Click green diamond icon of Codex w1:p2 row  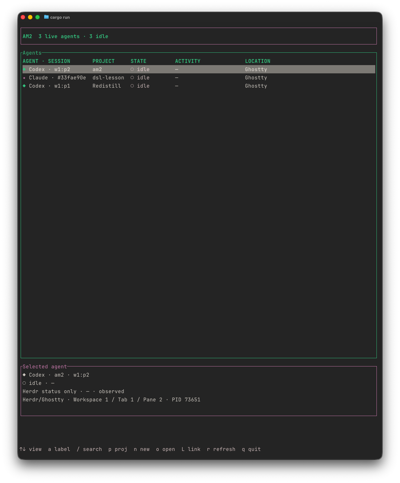click(24, 69)
